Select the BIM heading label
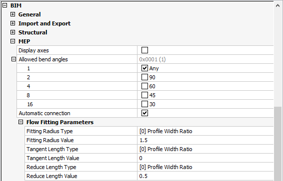Screen dimensions: 283x181 (x=16, y=5)
